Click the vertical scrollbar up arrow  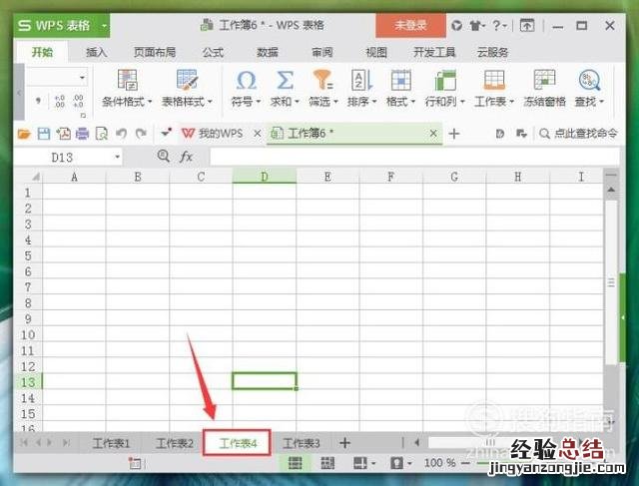click(611, 190)
